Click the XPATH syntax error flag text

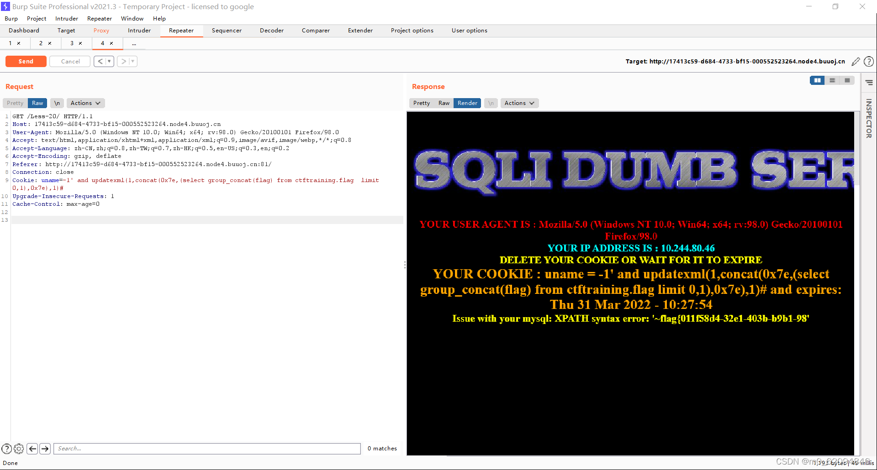[x=631, y=319]
